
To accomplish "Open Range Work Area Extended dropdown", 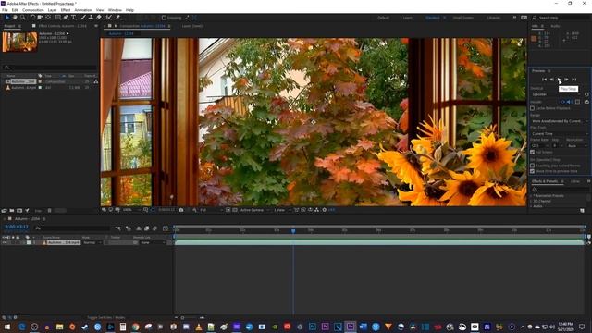I will pyautogui.click(x=560, y=121).
